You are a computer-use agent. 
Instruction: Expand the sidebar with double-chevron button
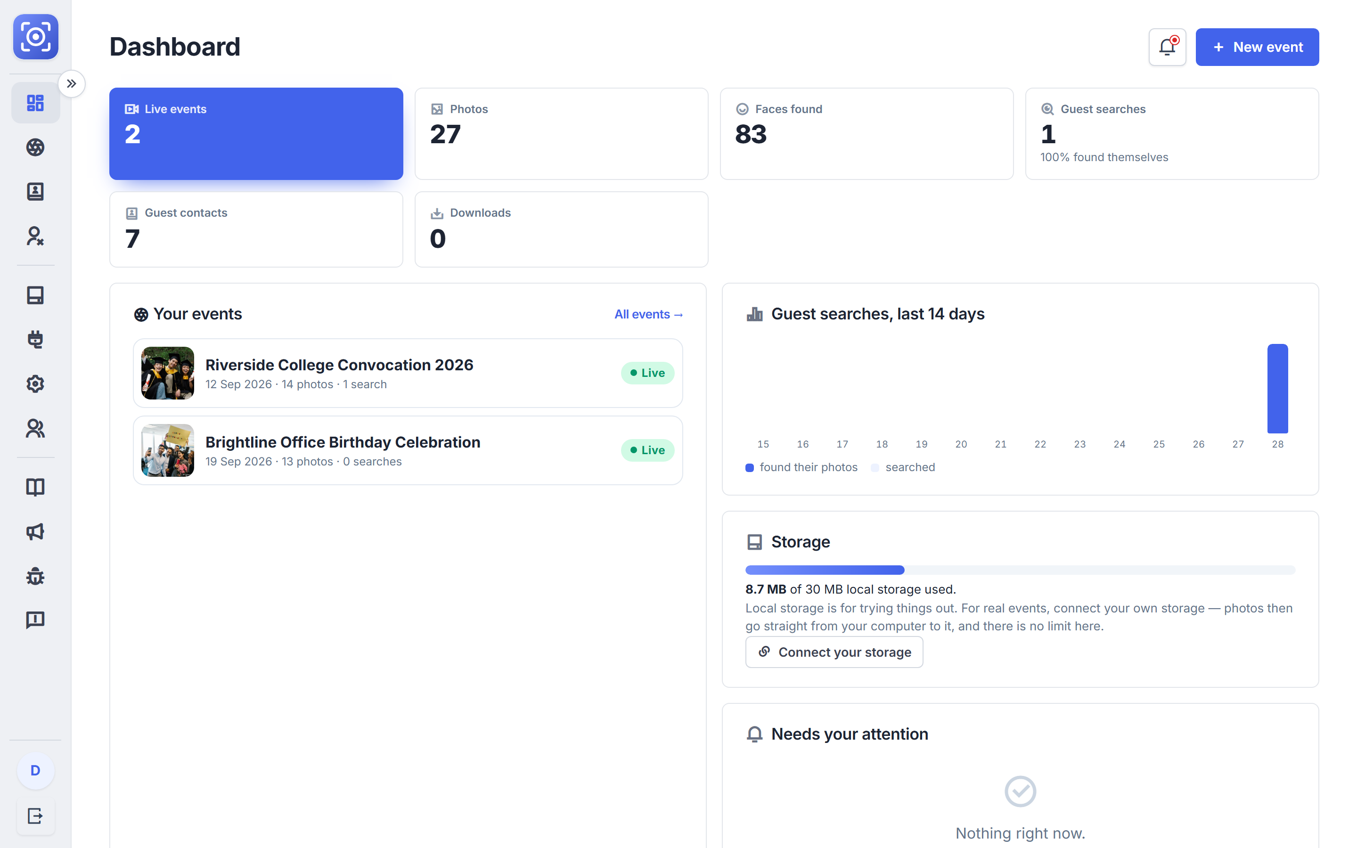pyautogui.click(x=72, y=84)
